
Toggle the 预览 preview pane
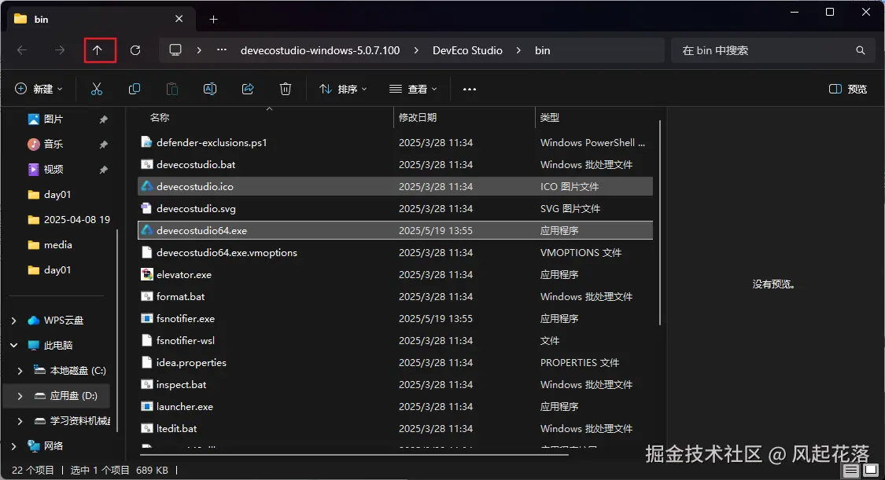(848, 89)
